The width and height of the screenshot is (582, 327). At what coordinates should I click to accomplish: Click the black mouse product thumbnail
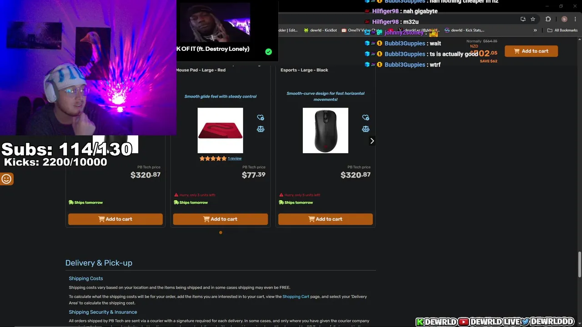(x=326, y=130)
